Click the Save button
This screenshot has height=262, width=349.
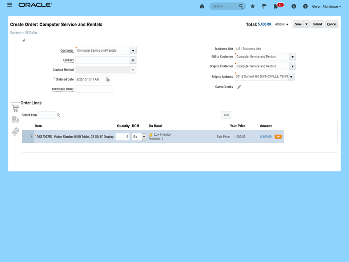[x=298, y=24]
